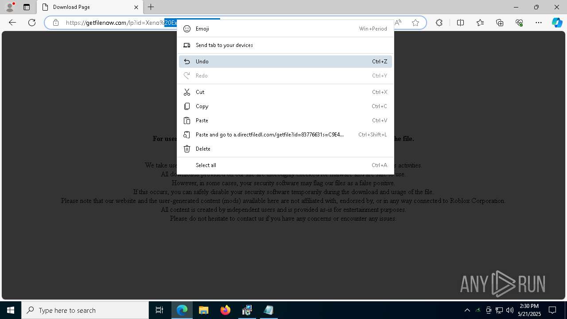Show hidden tray icons chevron
The image size is (567, 319).
467,310
